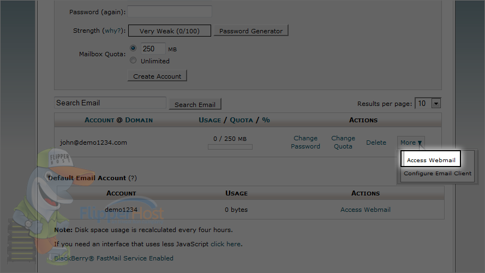The height and width of the screenshot is (273, 485).
Task: Click the Very Weak (0/100) strength meter
Action: tap(170, 31)
